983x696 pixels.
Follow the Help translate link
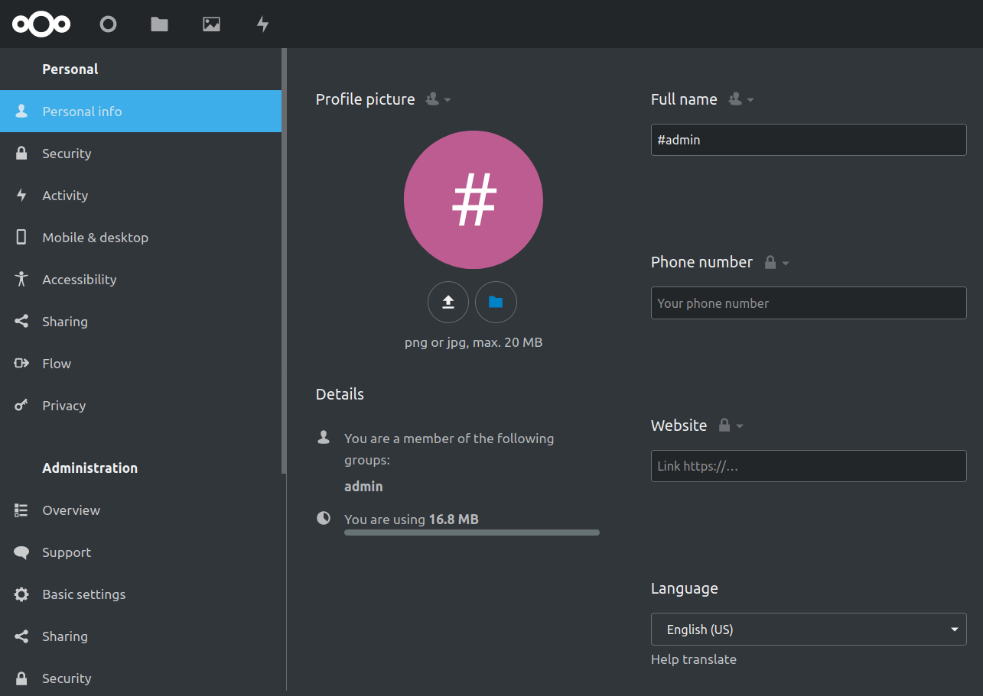pos(693,659)
